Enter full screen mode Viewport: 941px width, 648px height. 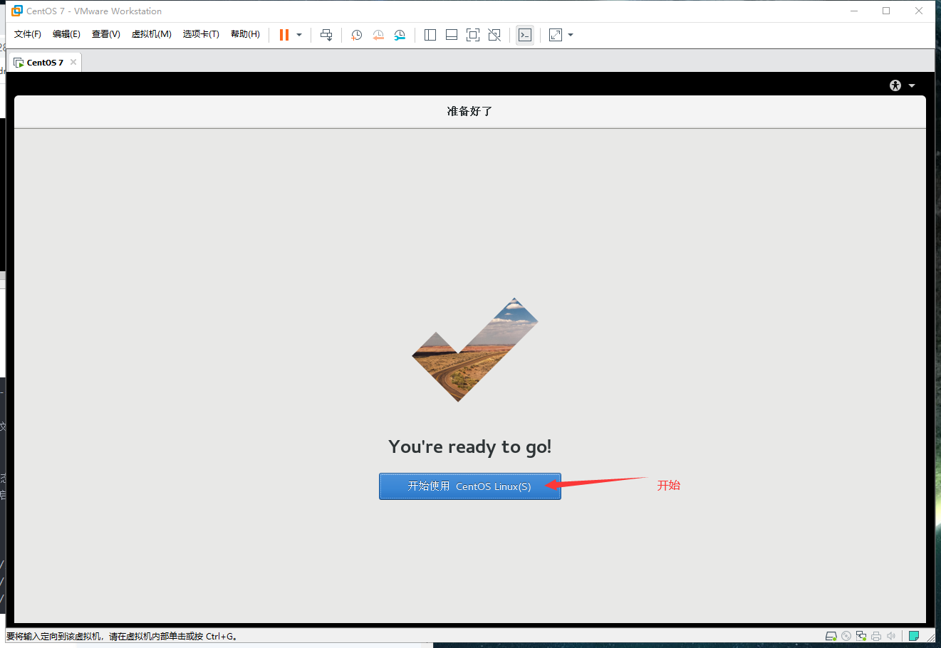(473, 35)
